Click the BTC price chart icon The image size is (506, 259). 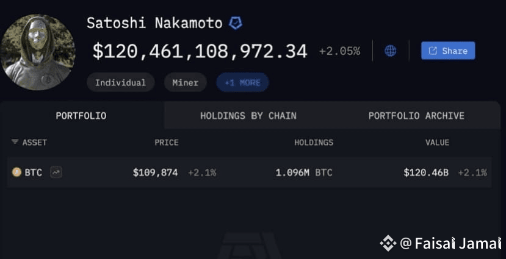pos(56,172)
